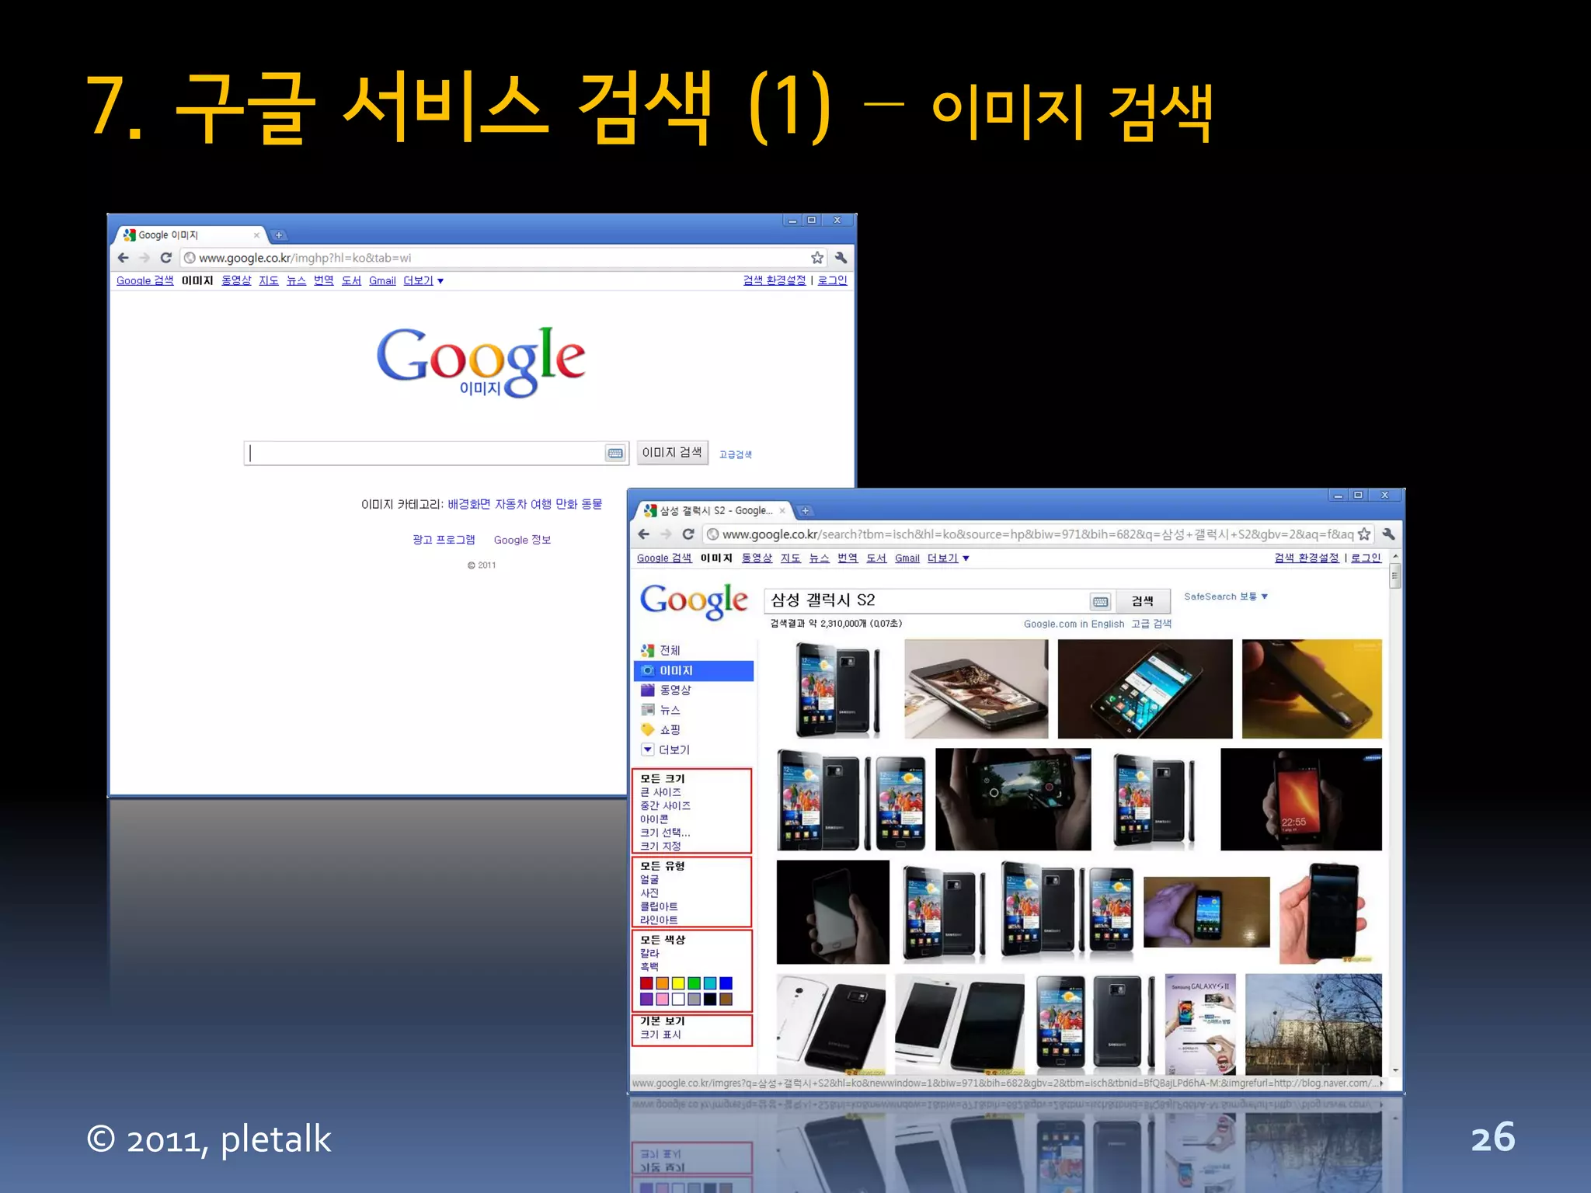1591x1193 pixels.
Task: Open 자동차 image category link
Action: tap(510, 504)
